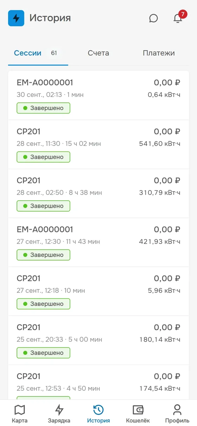Tap the 61 sessions count badge
197x426 pixels.
point(54,53)
